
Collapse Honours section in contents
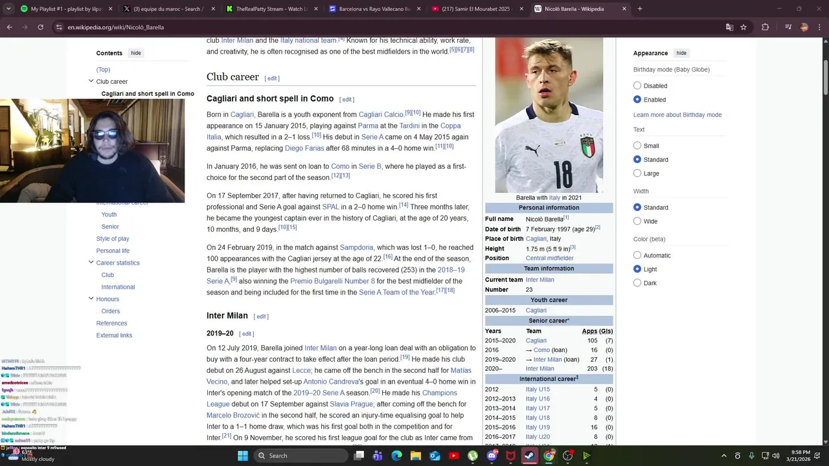click(x=91, y=298)
